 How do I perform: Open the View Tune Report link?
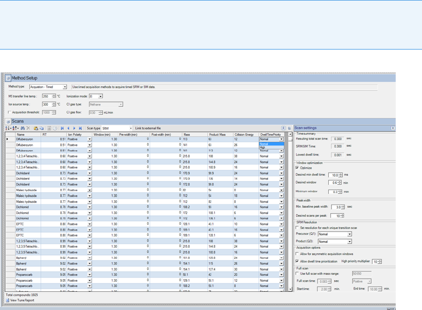pyautogui.click(x=22, y=300)
